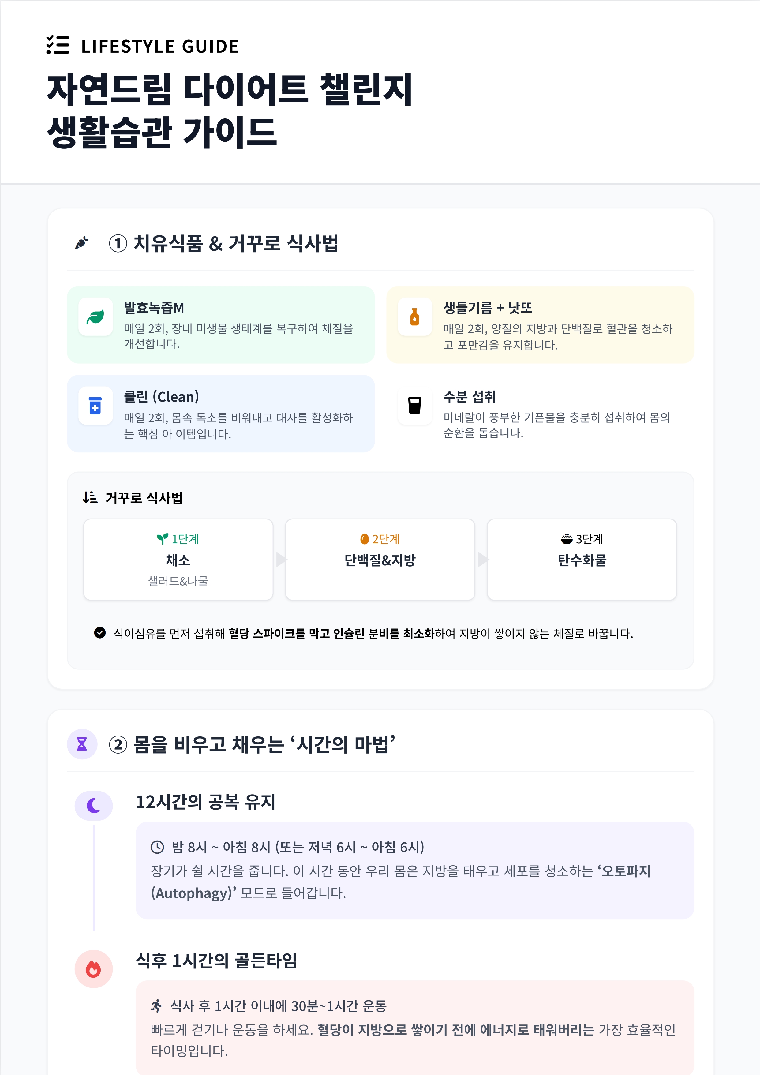The width and height of the screenshot is (760, 1075).
Task: Click the 식후 1시간의 골든타임 heading
Action: pyautogui.click(x=216, y=960)
